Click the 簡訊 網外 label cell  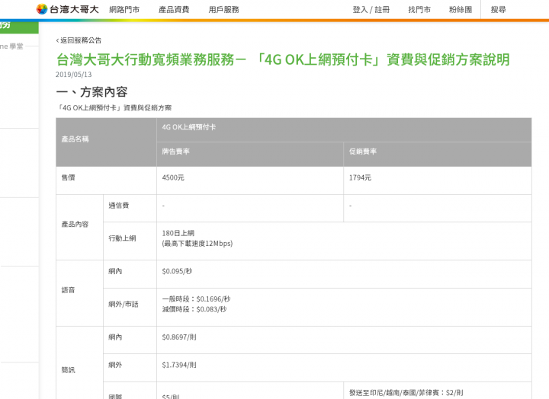(130, 368)
